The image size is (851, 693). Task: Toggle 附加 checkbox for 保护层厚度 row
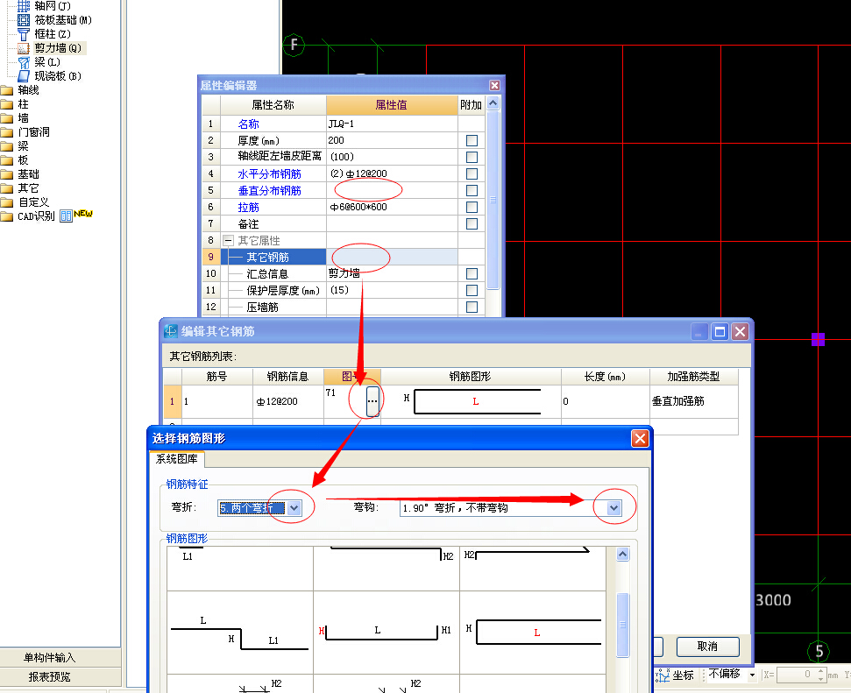pyautogui.click(x=472, y=290)
